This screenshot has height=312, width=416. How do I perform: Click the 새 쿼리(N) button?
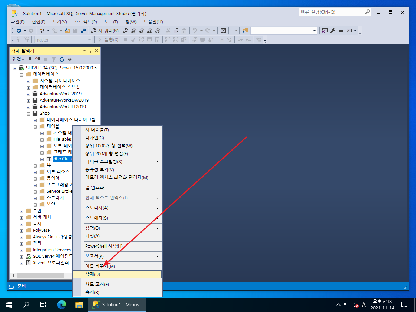point(105,31)
